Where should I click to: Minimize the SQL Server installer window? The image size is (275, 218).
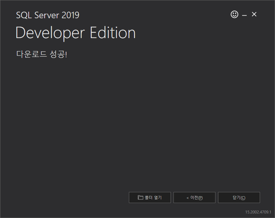(x=244, y=15)
